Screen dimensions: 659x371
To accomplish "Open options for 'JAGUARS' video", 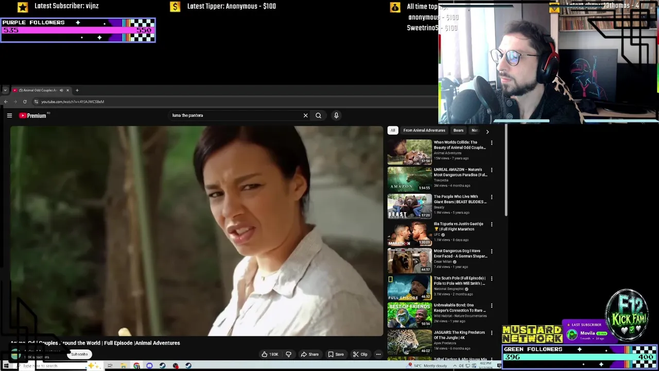I will (x=492, y=333).
